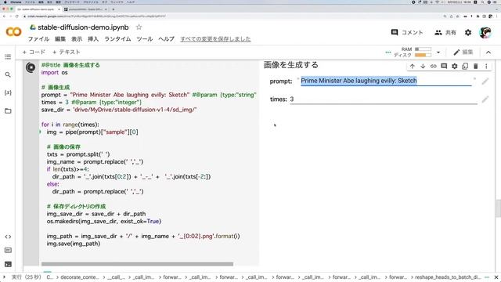The width and height of the screenshot is (501, 282).
Task: Open the search sidebar icon
Action: tap(8, 75)
